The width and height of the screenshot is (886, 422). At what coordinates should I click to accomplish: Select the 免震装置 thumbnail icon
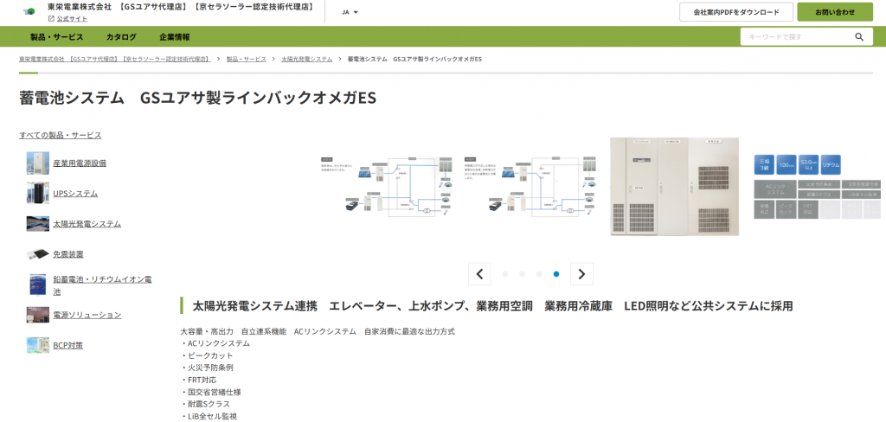click(37, 254)
